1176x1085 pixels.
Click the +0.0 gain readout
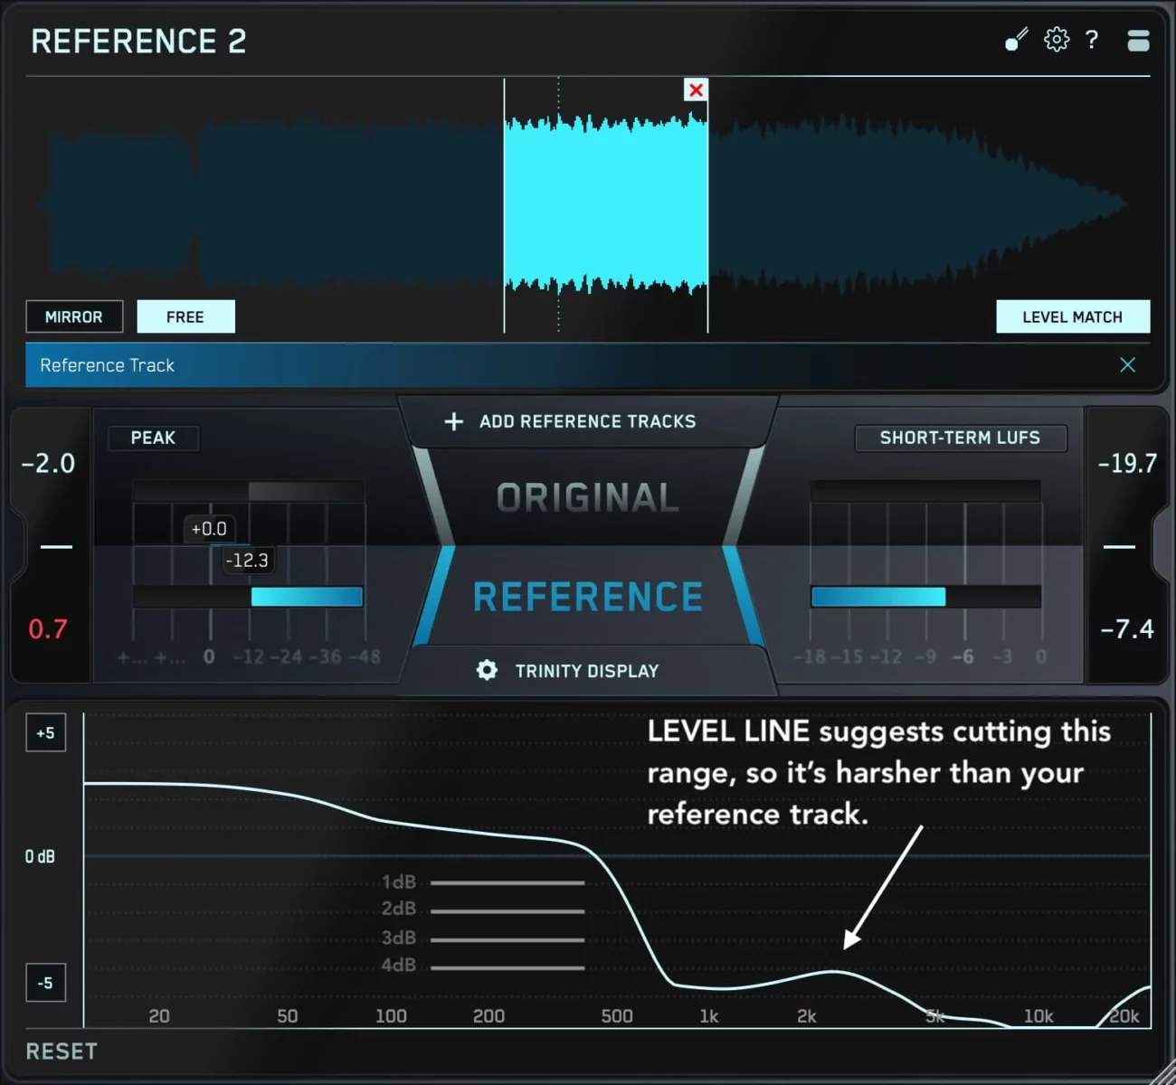209,529
